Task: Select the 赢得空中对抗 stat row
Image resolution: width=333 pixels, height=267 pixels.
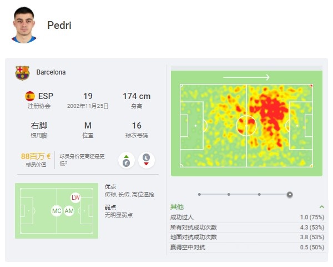Action: pyautogui.click(x=247, y=247)
